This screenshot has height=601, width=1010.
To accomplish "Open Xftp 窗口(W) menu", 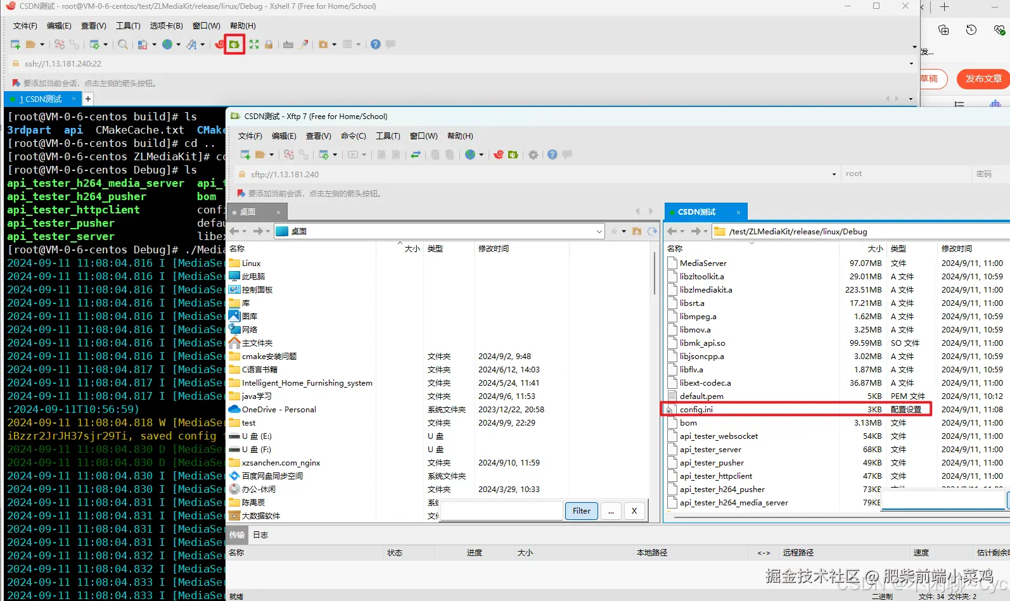I will [424, 136].
